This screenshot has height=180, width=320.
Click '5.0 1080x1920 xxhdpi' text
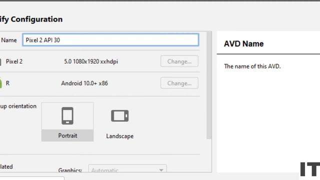(x=91, y=61)
